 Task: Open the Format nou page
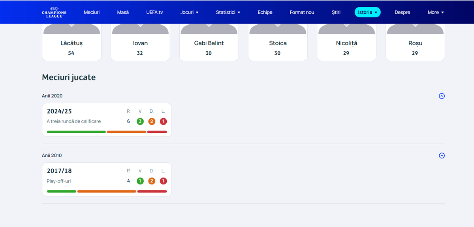click(x=302, y=12)
